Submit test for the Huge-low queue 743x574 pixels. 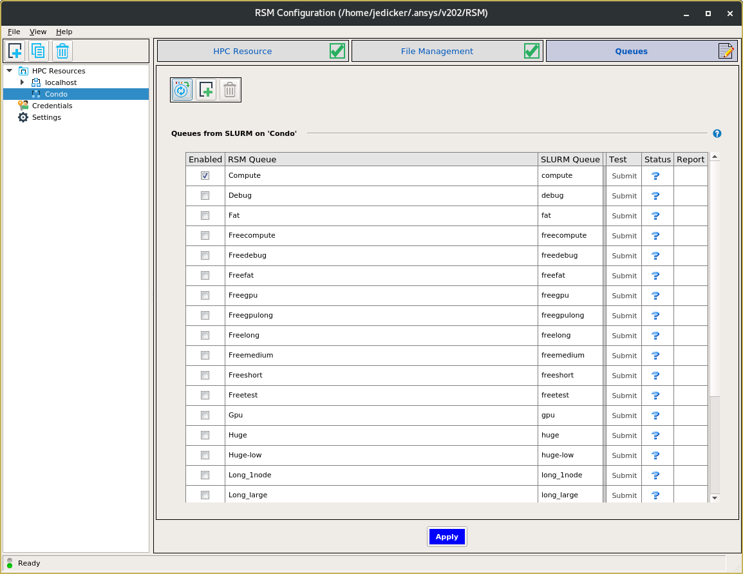tap(624, 455)
